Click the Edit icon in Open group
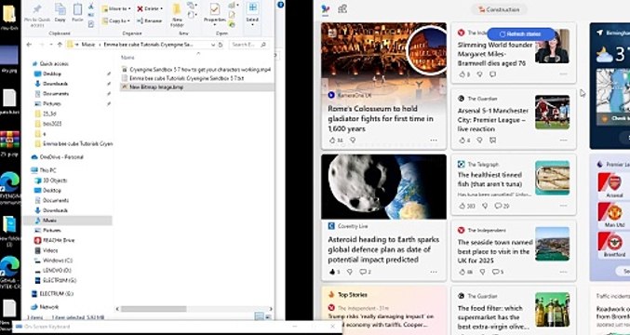The width and height of the screenshot is (630, 335). point(232,15)
